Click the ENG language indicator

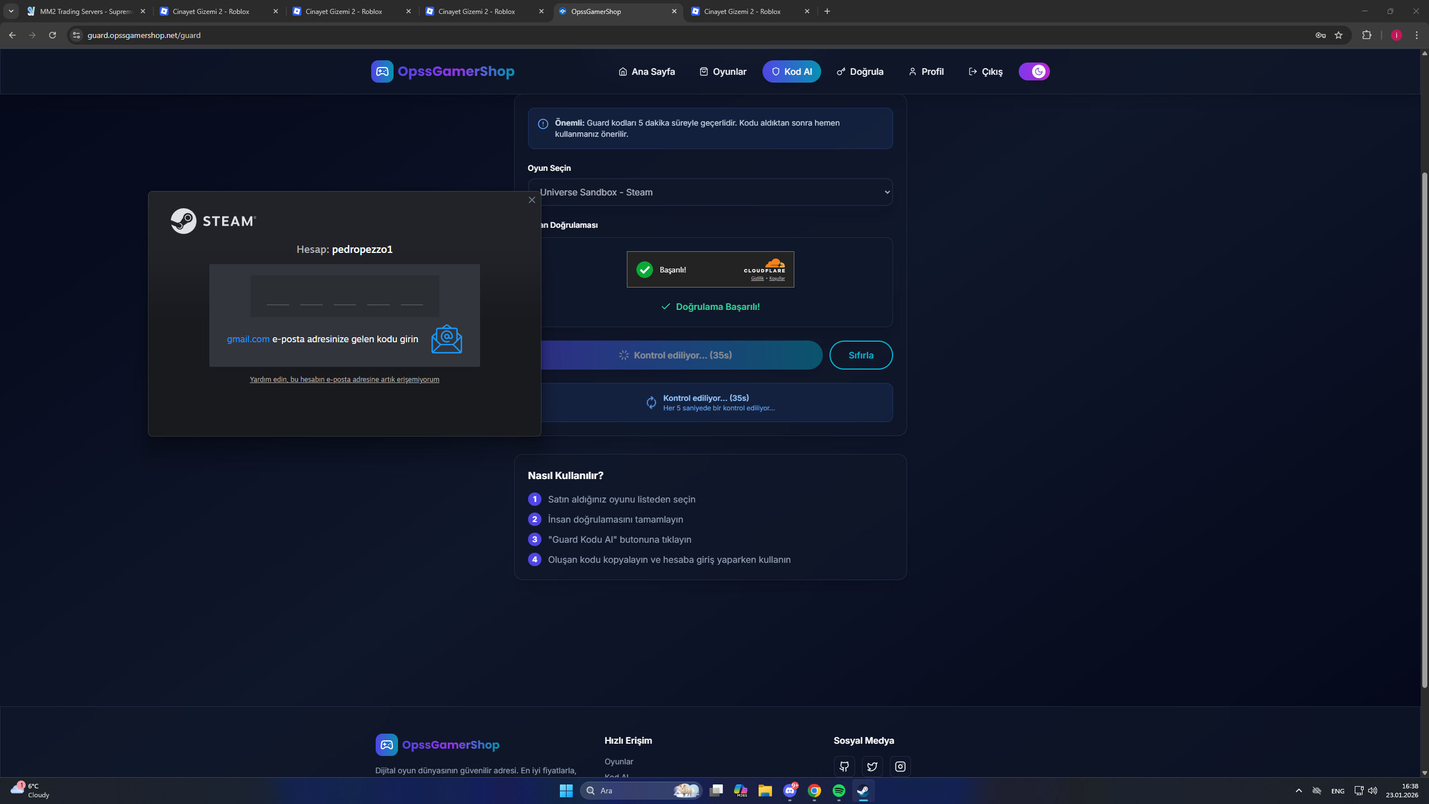click(1337, 791)
